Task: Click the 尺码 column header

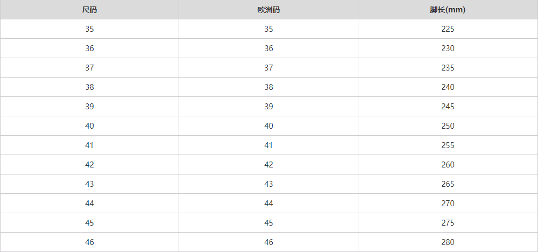Action: (x=89, y=10)
